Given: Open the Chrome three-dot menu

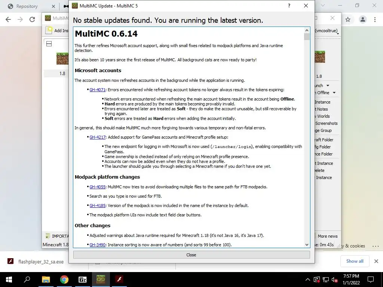Looking at the screenshot, I should pyautogui.click(x=375, y=19).
